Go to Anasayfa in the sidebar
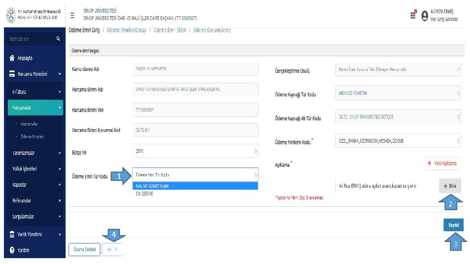Viewport: 470px width, 264px height. (x=25, y=58)
